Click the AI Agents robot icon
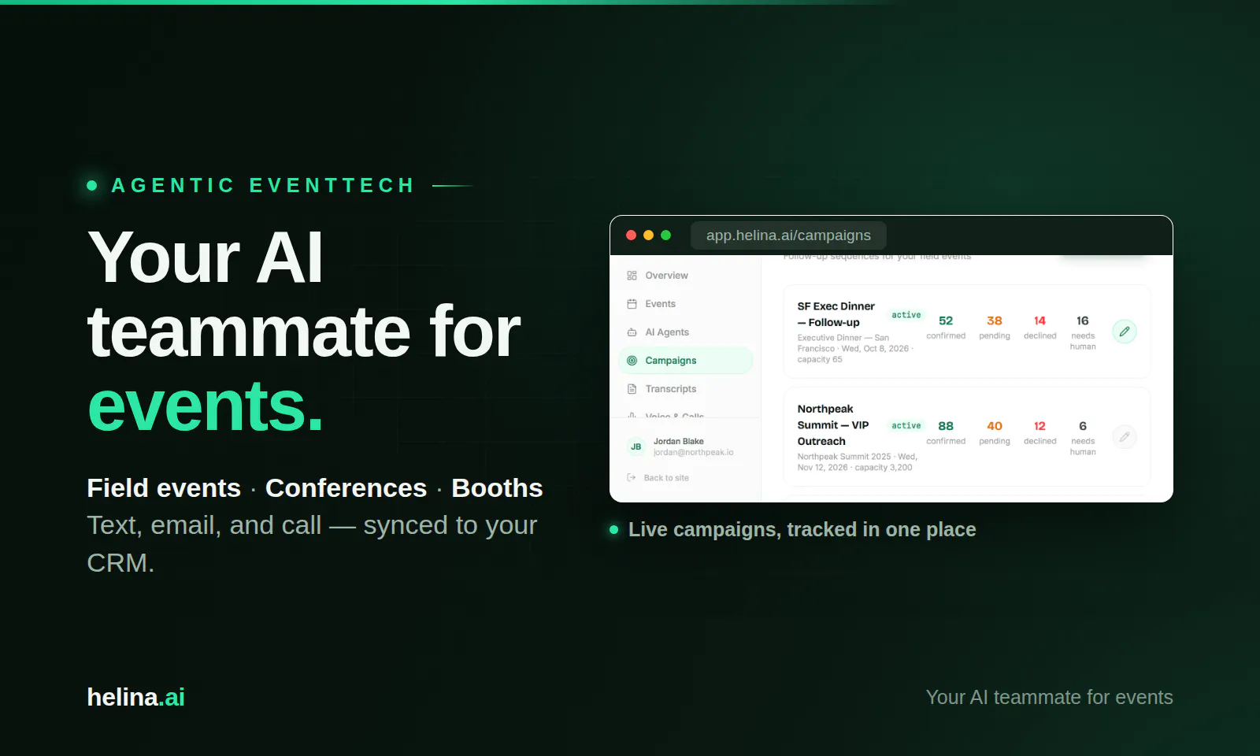The image size is (1260, 756). pyautogui.click(x=632, y=332)
